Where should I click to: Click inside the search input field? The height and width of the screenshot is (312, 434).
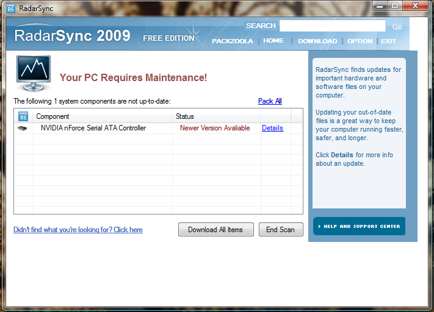[x=333, y=26]
